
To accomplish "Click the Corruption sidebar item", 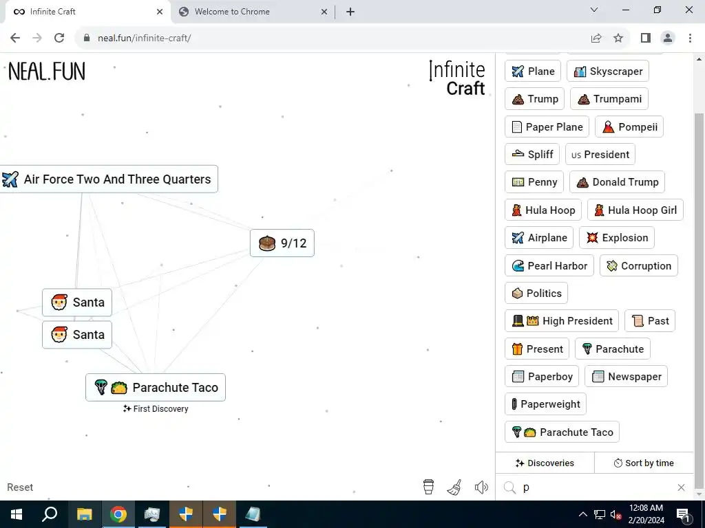I will tap(639, 265).
